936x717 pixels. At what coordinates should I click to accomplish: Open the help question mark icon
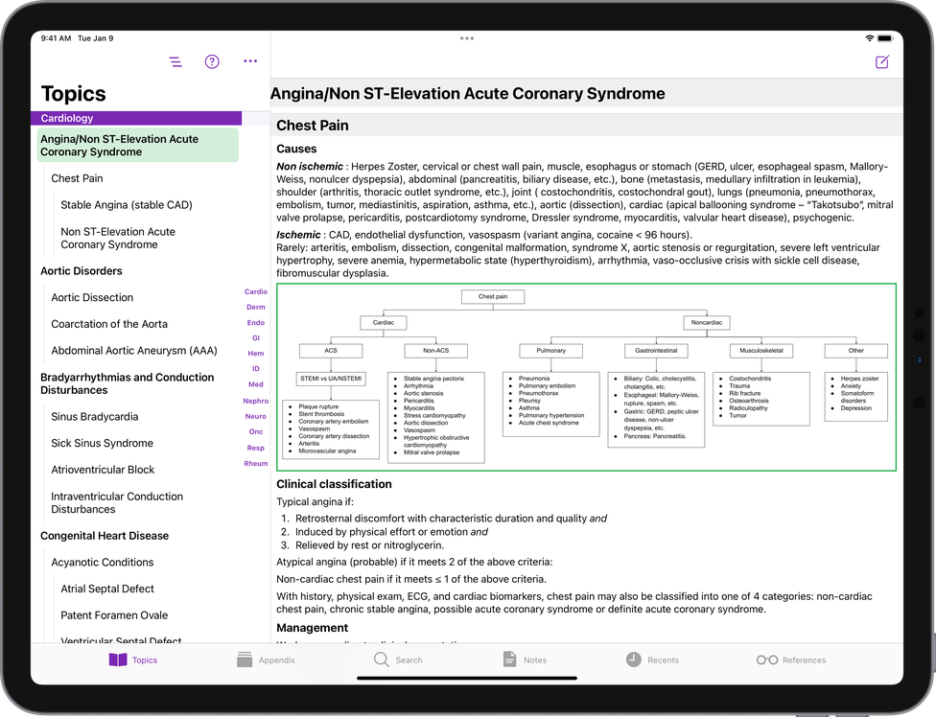pos(212,61)
